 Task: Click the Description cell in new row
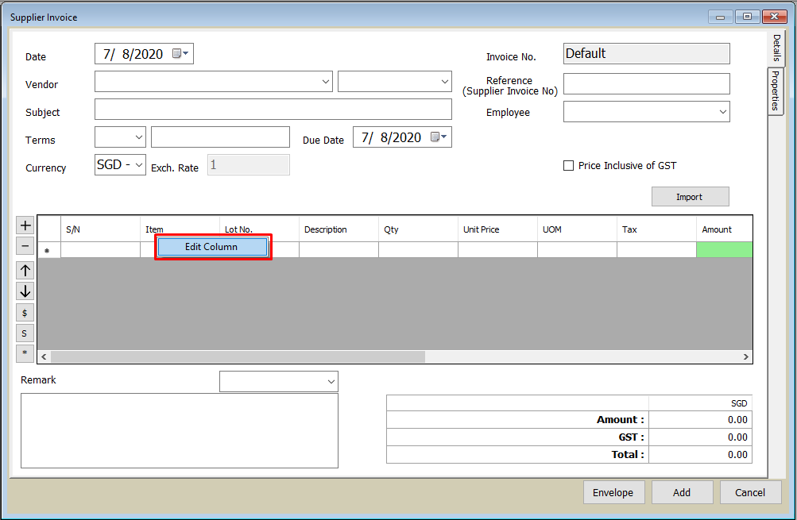click(339, 249)
